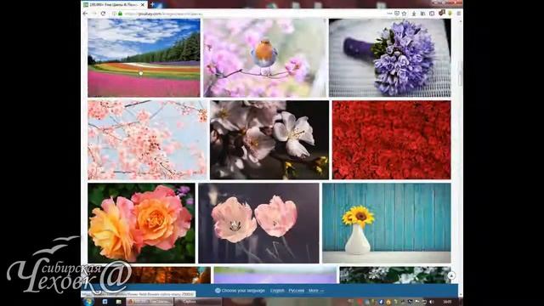This screenshot has height=306, width=544.
Task: Reload the Pixabay page
Action: (x=103, y=14)
